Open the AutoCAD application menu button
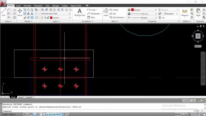The image size is (206, 116). [x=3, y=3]
